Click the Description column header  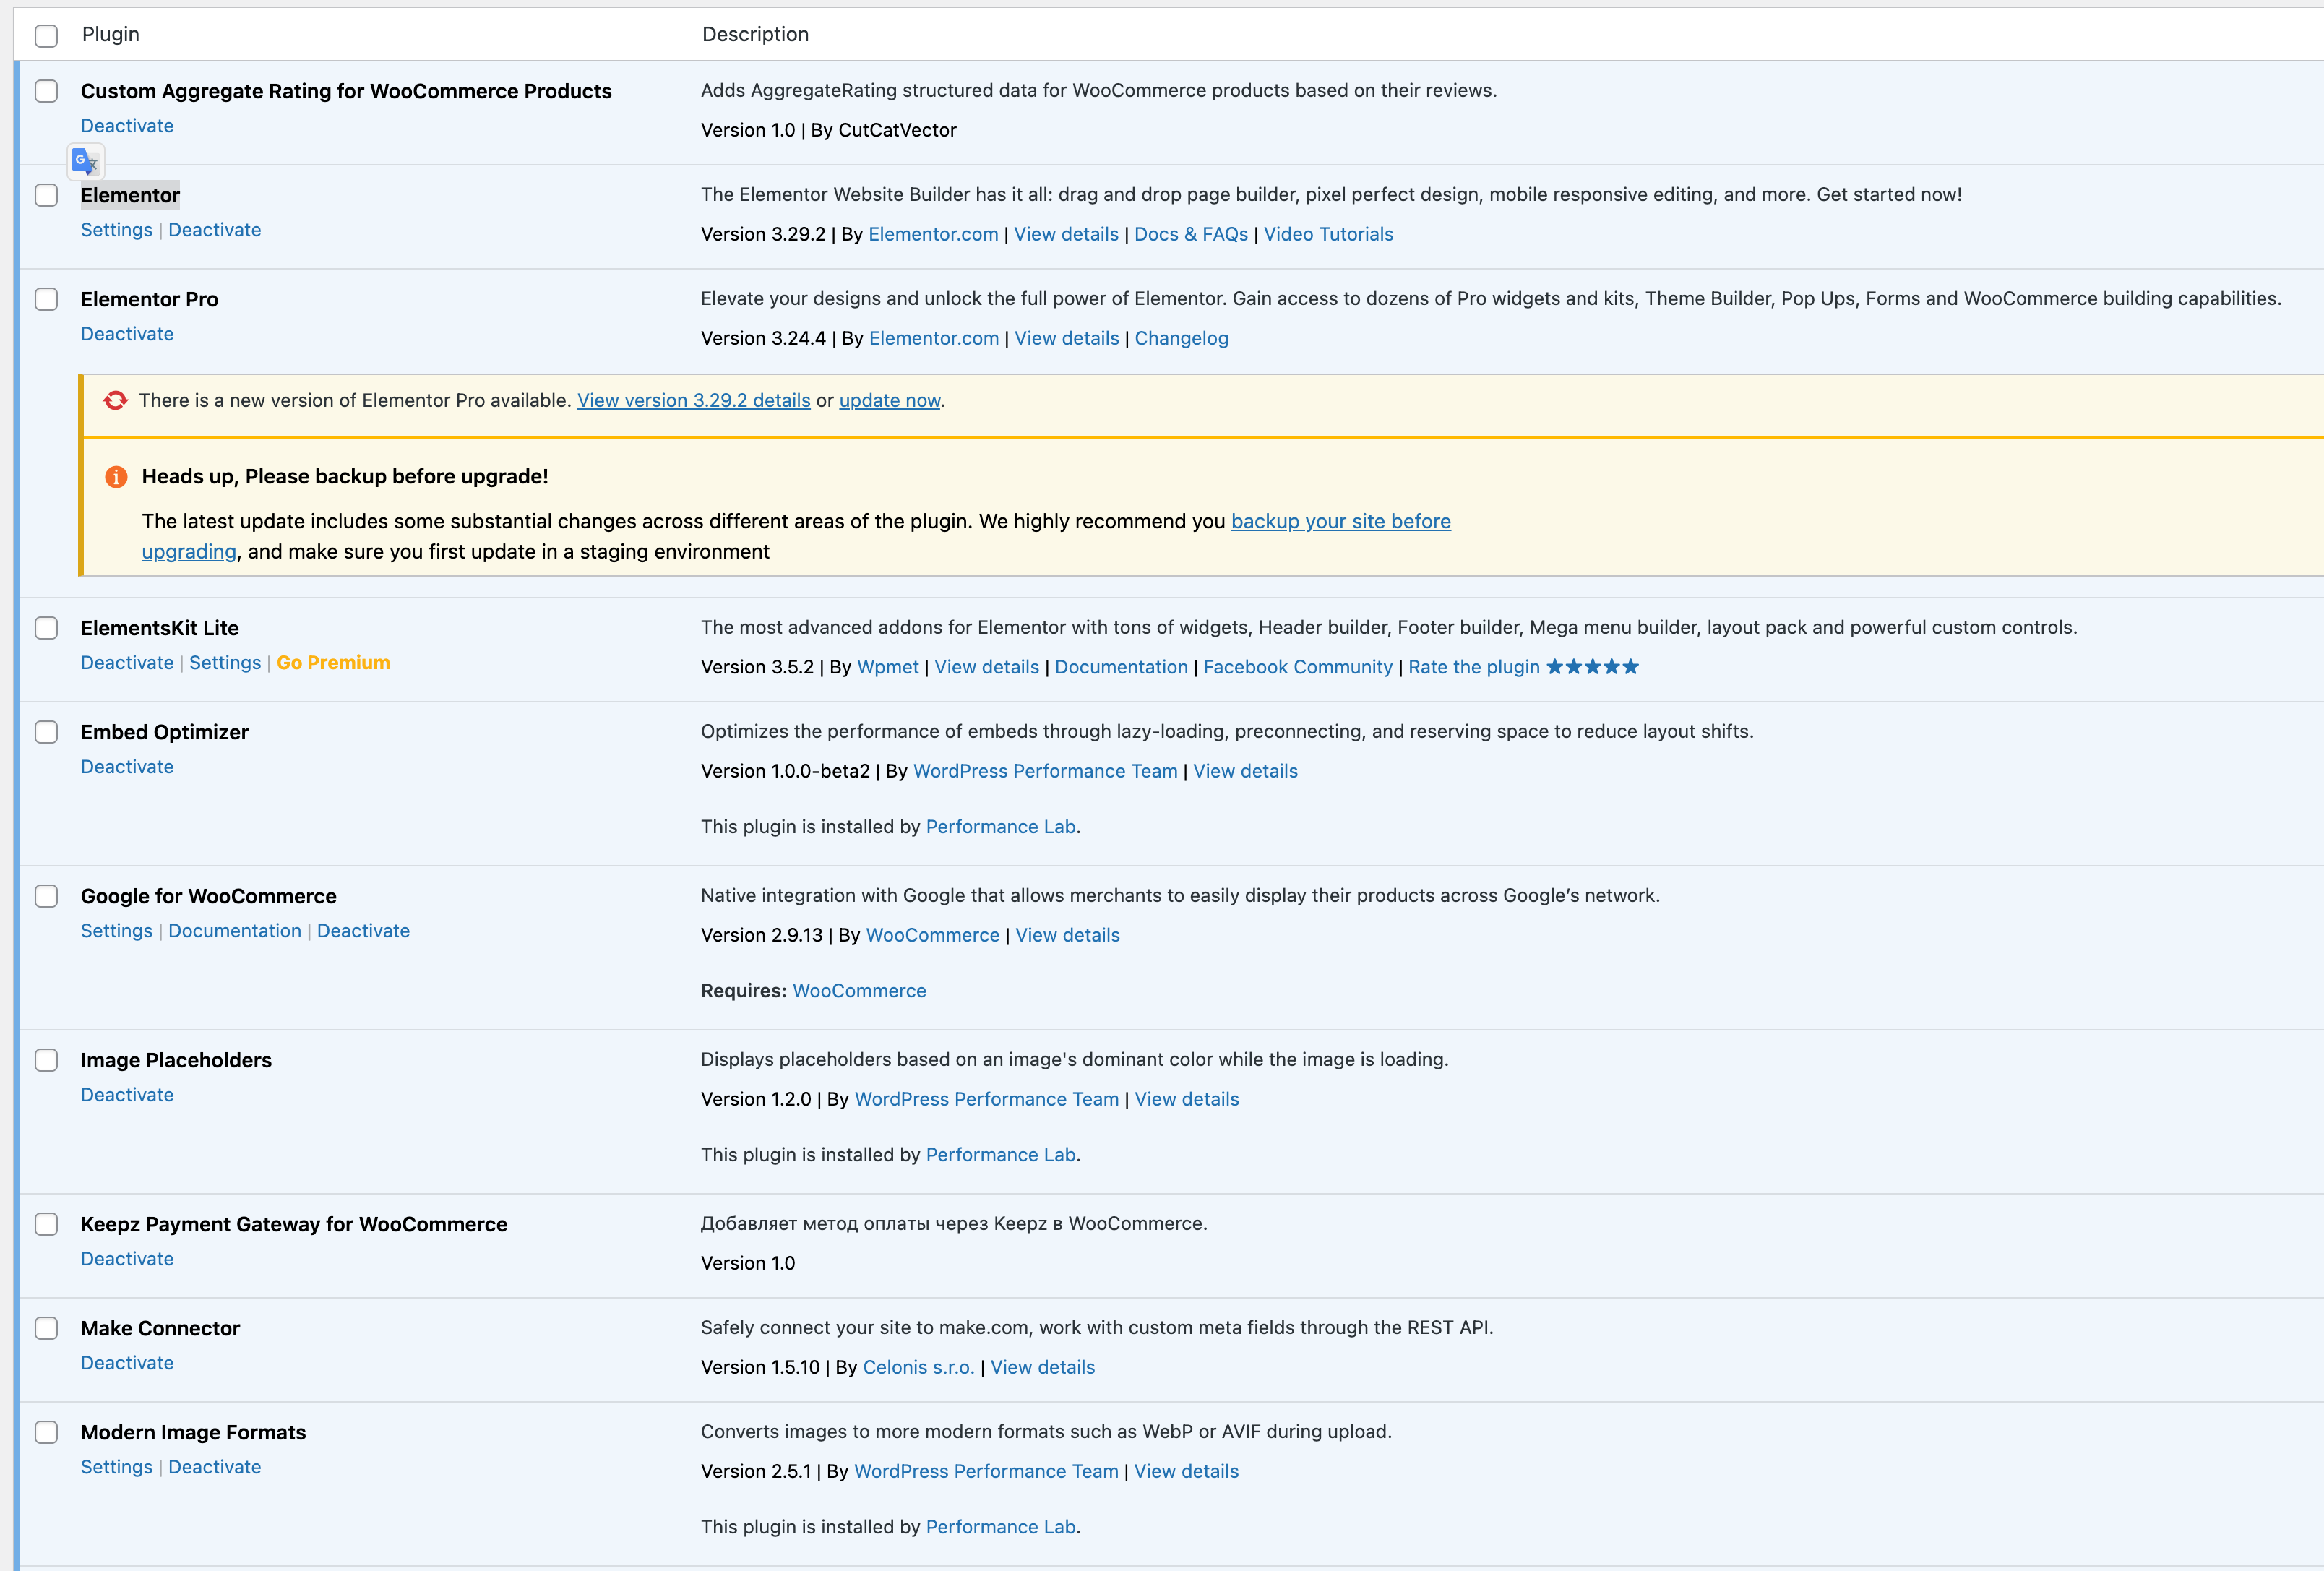pyautogui.click(x=755, y=34)
